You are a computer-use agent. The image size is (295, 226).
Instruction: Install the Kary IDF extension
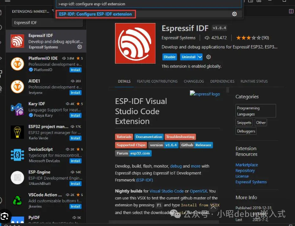coord(76,115)
